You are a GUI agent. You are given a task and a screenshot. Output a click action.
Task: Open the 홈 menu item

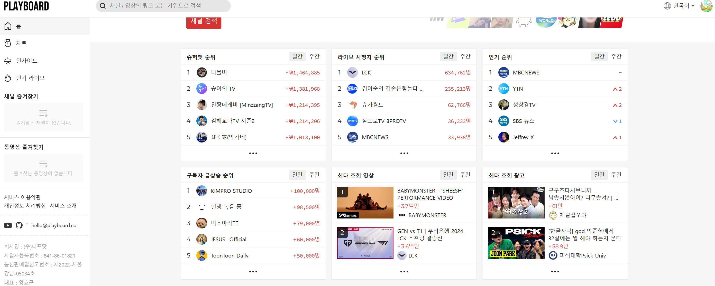[45, 26]
